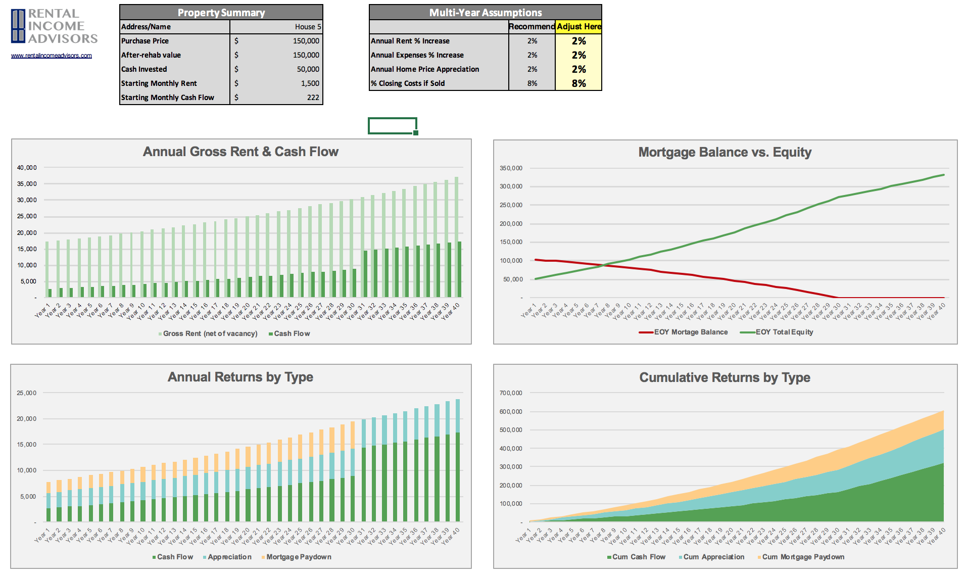Select the Address/Name value 'House 5'
This screenshot has height=577, width=966.
[x=276, y=27]
